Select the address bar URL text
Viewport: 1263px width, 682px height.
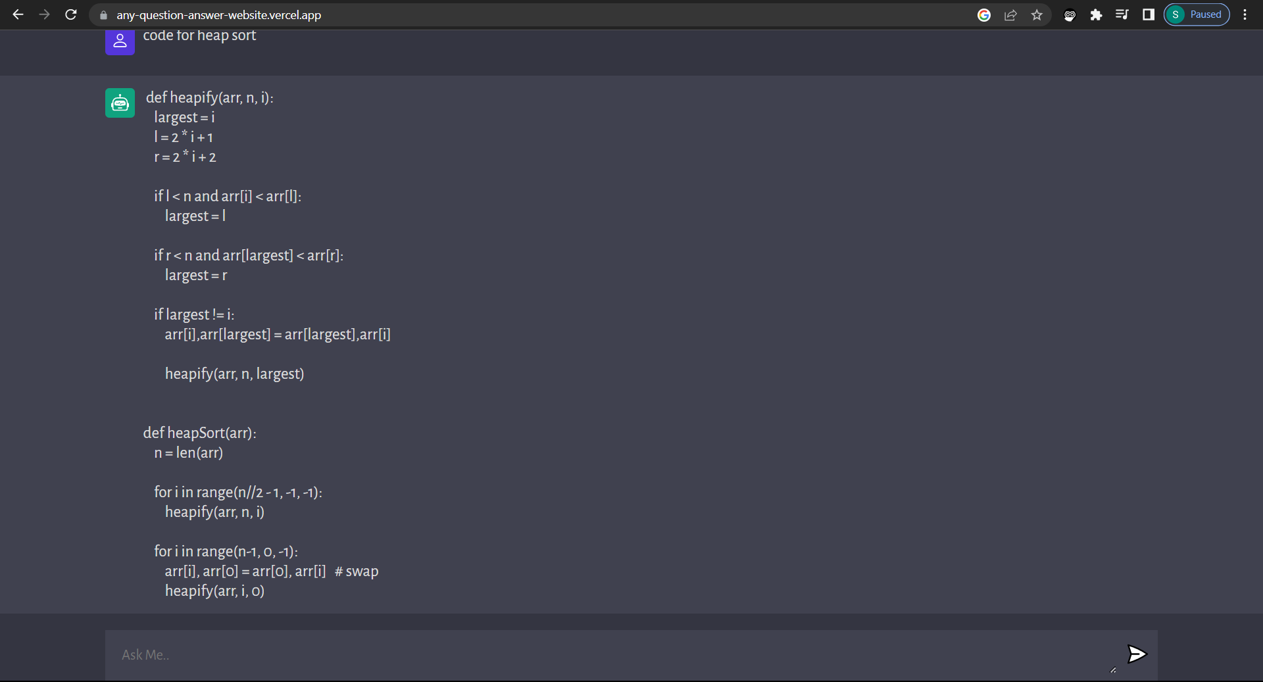point(218,14)
